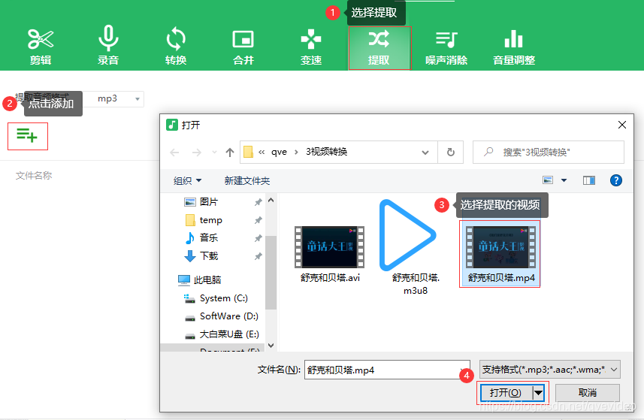Click sidebar scrollbar up arrow
Image resolution: width=644 pixels, height=420 pixels.
(x=271, y=201)
